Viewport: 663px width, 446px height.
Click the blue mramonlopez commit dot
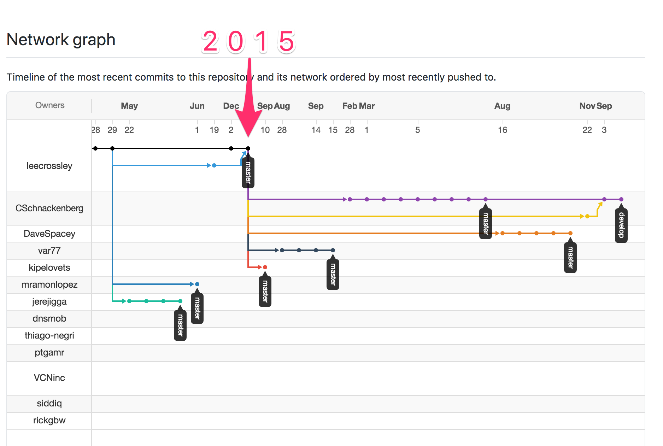tap(197, 284)
